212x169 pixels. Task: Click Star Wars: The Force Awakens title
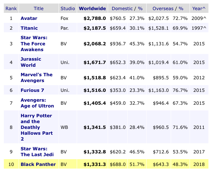coord(33,43)
